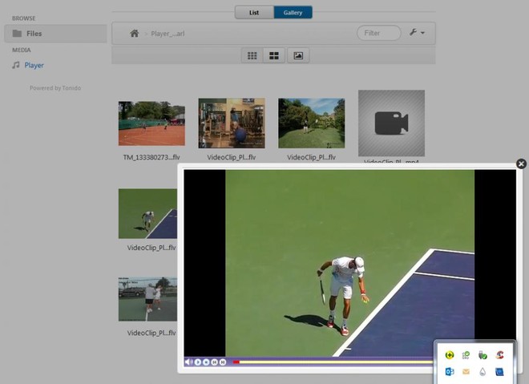Screen dimensions: 529x384
Task: Click the CCleaner tray icon
Action: click(x=499, y=354)
